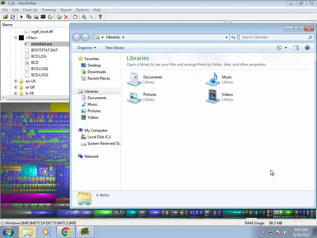
Task: Click the Explorer Back navigation button
Action: (x=77, y=37)
